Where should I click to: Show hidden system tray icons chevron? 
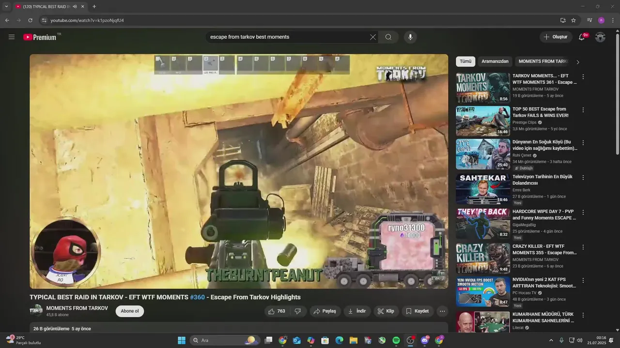click(551, 340)
